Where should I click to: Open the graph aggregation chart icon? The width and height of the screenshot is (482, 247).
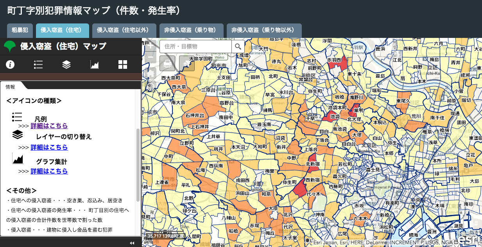pyautogui.click(x=95, y=64)
